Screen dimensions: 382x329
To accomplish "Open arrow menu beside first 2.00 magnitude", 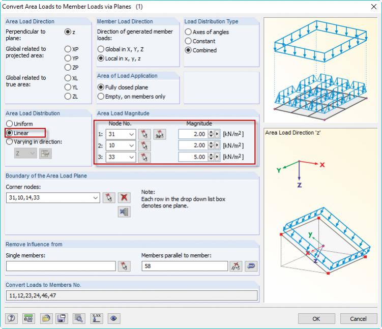I will pos(217,134).
